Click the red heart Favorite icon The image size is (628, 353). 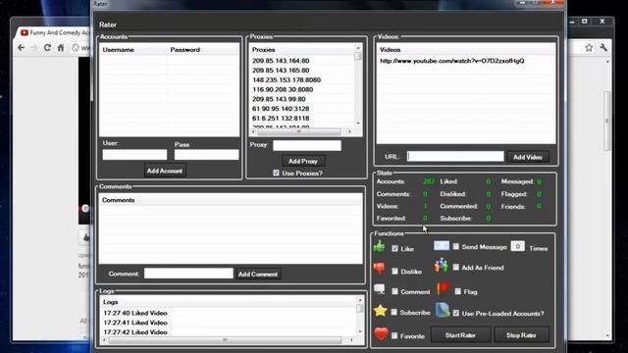pos(381,333)
